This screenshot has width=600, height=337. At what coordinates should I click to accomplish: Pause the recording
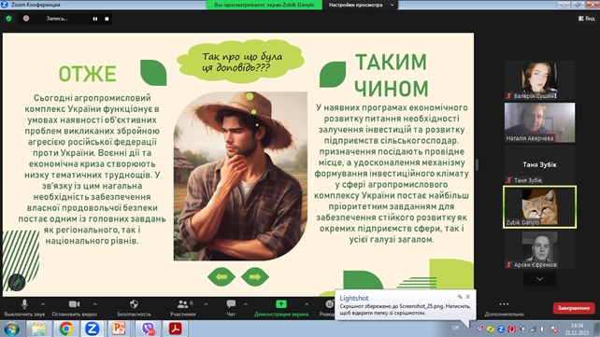tap(95, 19)
